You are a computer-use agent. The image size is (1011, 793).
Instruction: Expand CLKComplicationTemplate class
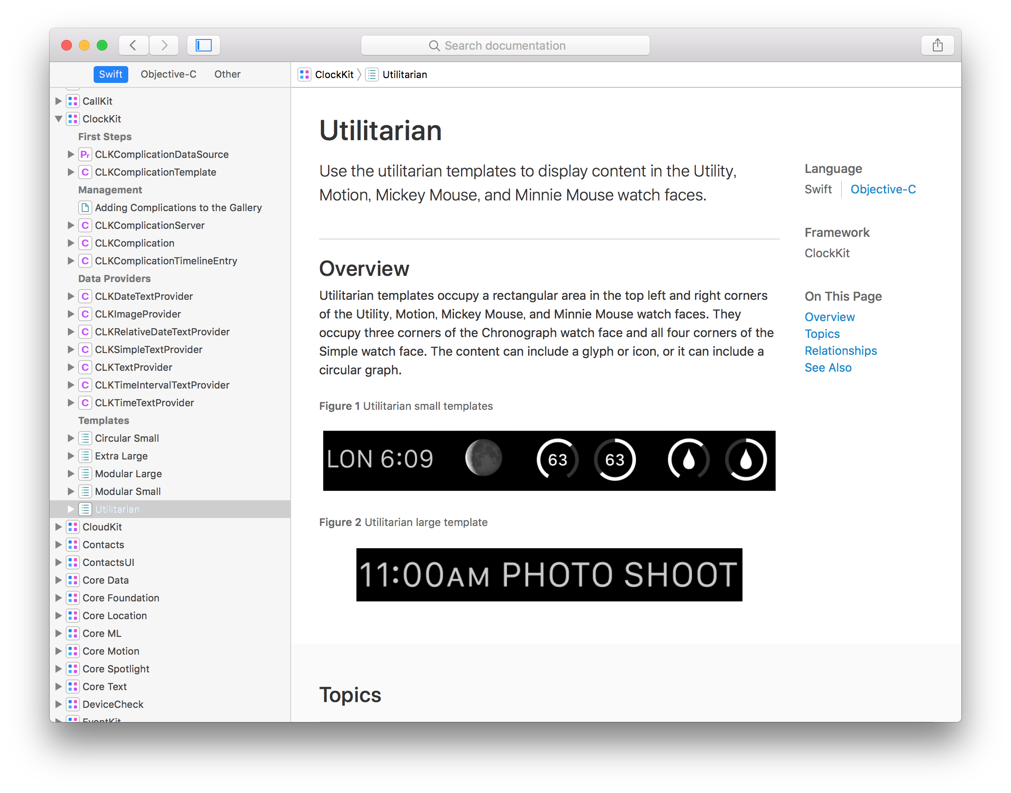(x=71, y=172)
